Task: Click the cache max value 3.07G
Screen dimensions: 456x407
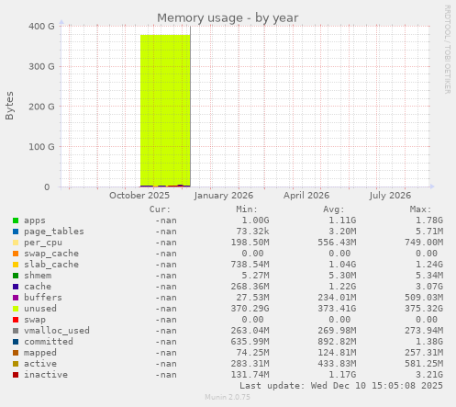Action: pos(429,287)
